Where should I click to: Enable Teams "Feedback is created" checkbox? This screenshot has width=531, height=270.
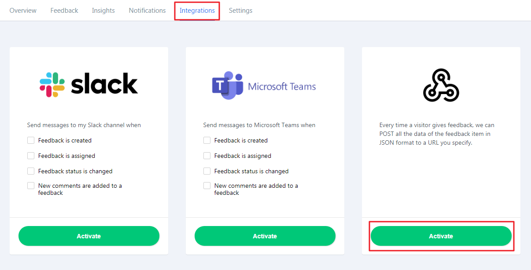coord(207,140)
